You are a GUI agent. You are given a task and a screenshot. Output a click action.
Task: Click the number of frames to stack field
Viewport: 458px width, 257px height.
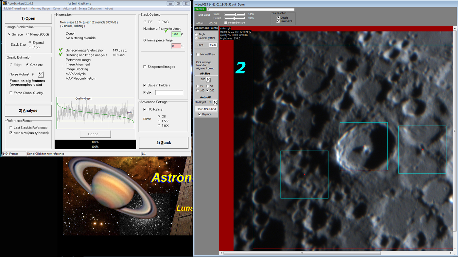point(176,34)
